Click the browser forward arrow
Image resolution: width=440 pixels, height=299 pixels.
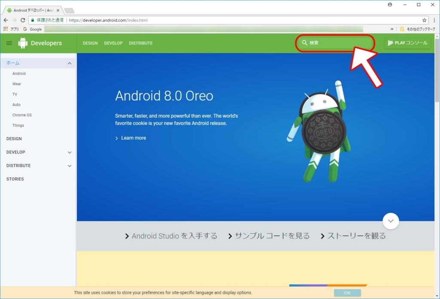point(14,20)
